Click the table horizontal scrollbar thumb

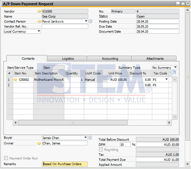tap(73, 123)
